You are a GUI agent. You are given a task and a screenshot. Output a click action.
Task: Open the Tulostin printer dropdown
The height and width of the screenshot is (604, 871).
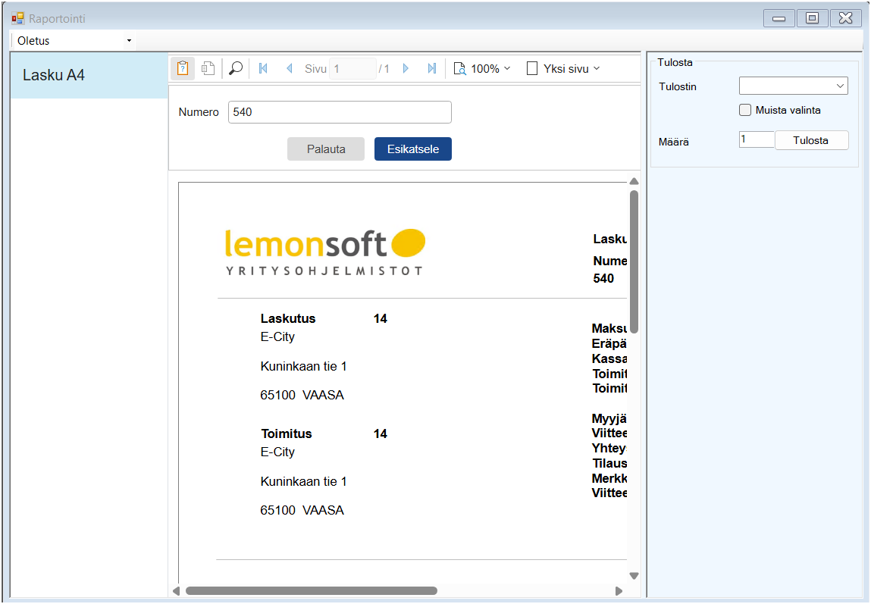793,86
